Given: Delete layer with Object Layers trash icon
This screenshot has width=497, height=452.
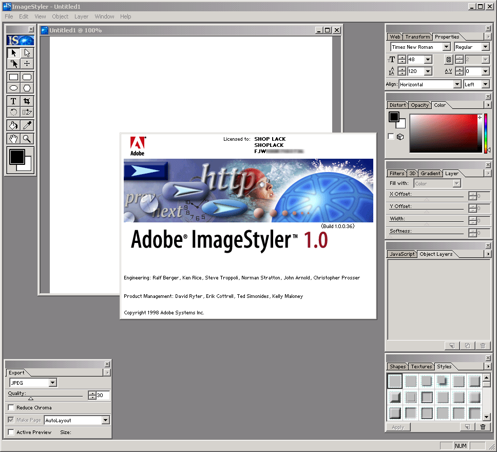Looking at the screenshot, I should pos(483,346).
